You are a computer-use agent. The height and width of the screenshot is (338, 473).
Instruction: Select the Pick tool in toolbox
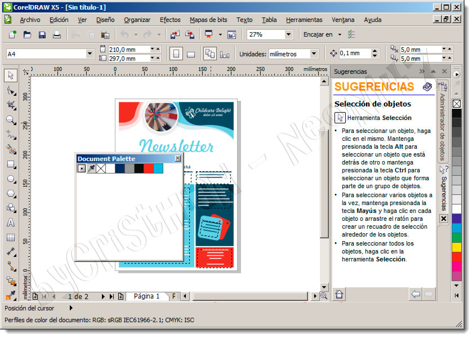point(11,75)
